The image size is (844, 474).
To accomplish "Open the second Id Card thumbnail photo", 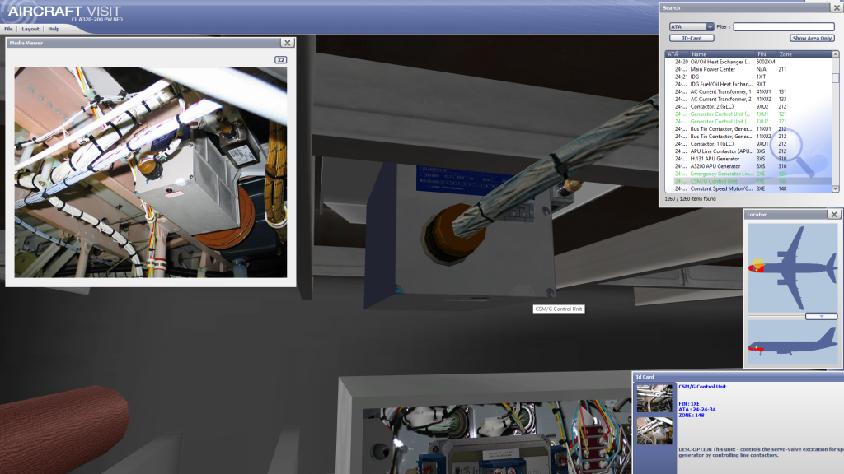I will pyautogui.click(x=654, y=430).
